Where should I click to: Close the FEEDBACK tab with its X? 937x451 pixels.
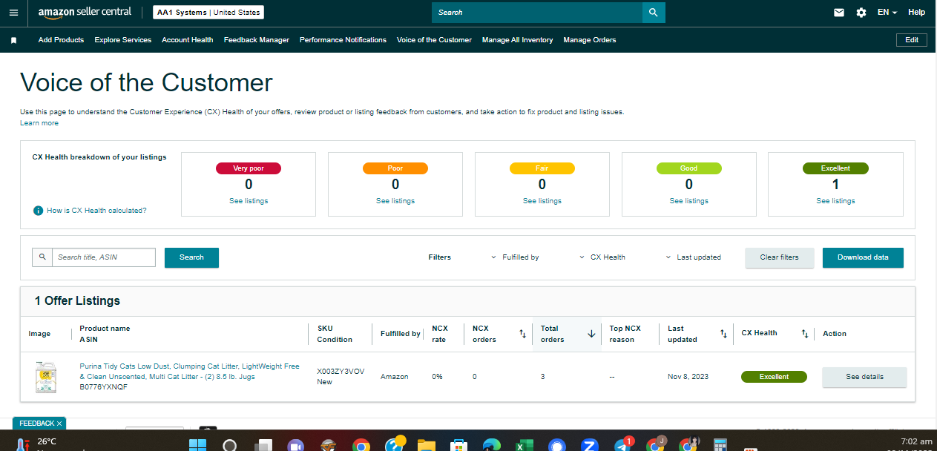[59, 424]
